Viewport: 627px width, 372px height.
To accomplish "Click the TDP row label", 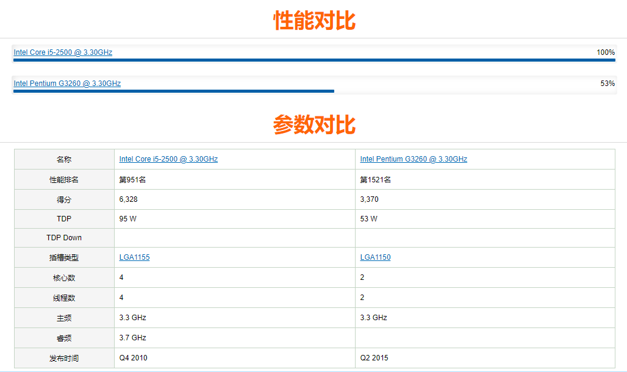I will coord(64,219).
